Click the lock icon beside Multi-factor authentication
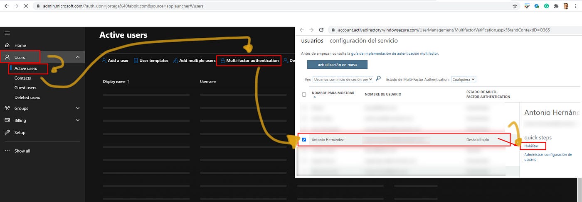The width and height of the screenshot is (582, 202). [x=222, y=61]
